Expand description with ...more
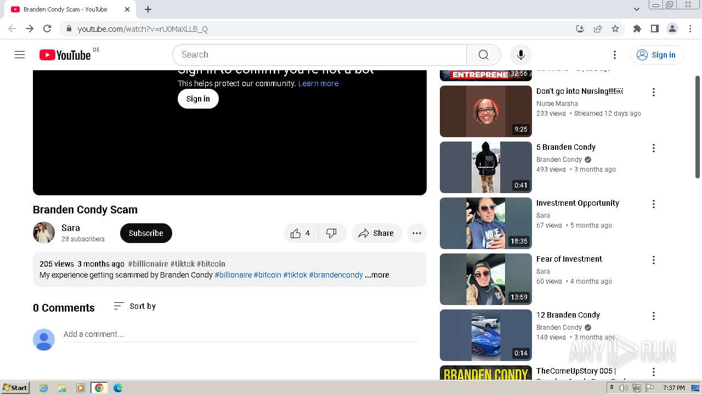The width and height of the screenshot is (702, 395). click(x=377, y=275)
